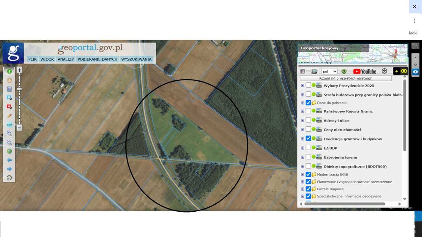The height and width of the screenshot is (237, 422).
Task: Click the globe full-extent icon
Action: click(9, 151)
